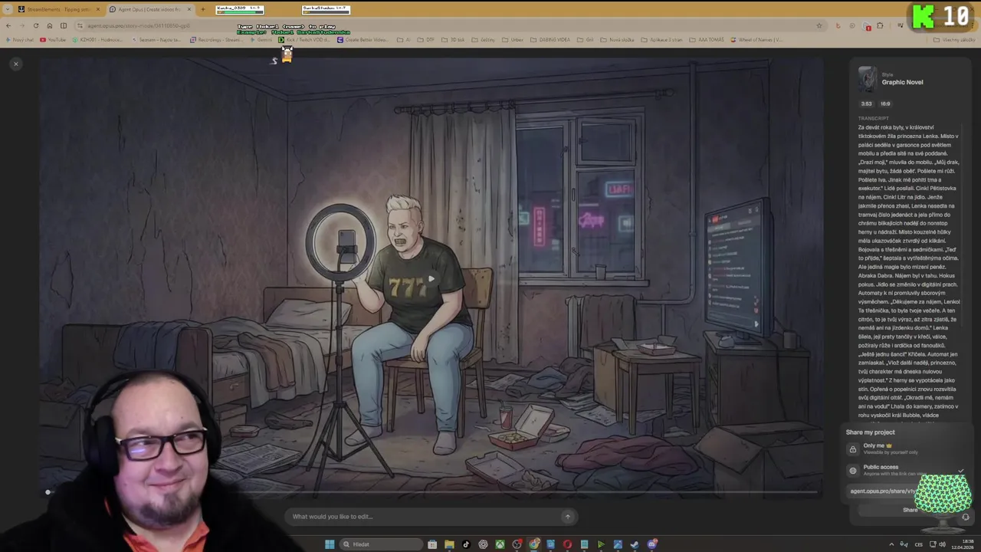Open the 'Create Better Videos' bookmark

(x=363, y=40)
